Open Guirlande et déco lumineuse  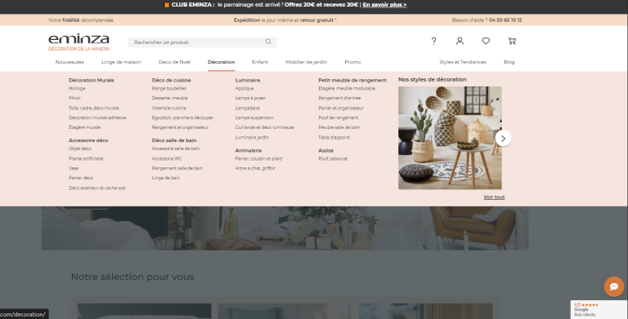(x=265, y=127)
